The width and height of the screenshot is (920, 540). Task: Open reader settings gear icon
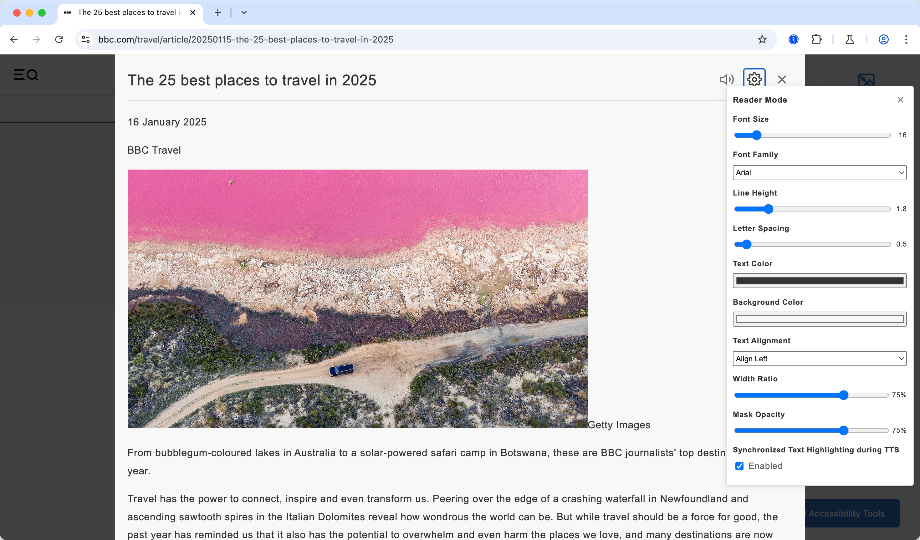click(x=754, y=79)
